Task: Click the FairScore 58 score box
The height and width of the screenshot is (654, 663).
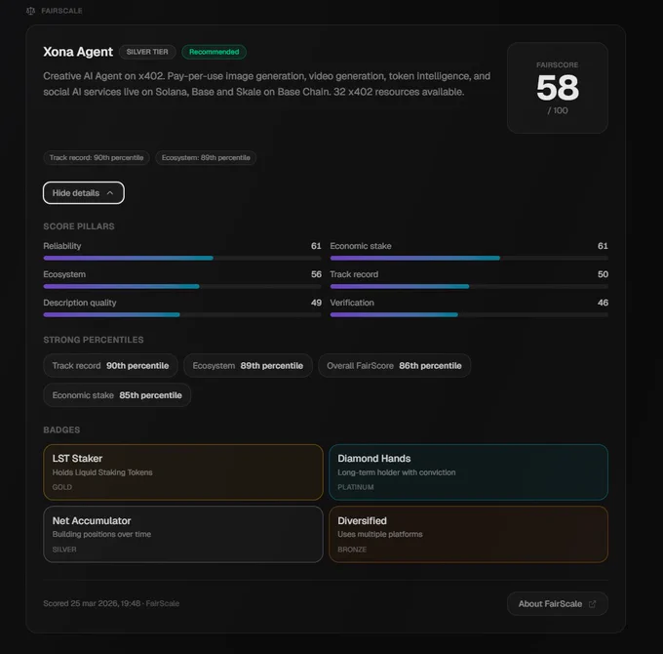Action: tap(558, 88)
